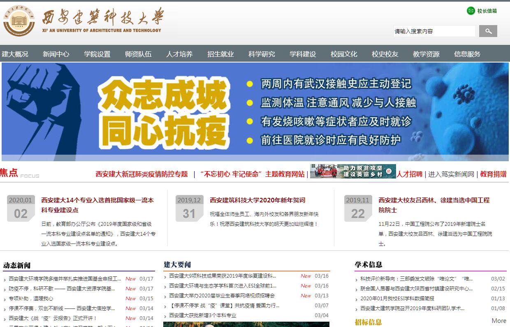Go to 科学研究 navigation item
The width and height of the screenshot is (510, 327).
pyautogui.click(x=262, y=54)
